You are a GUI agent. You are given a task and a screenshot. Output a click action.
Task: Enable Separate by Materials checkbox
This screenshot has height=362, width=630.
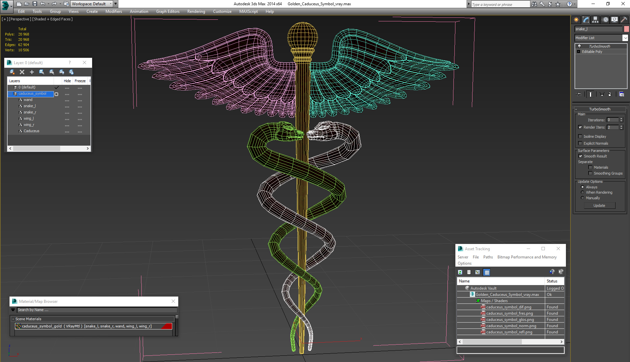591,167
